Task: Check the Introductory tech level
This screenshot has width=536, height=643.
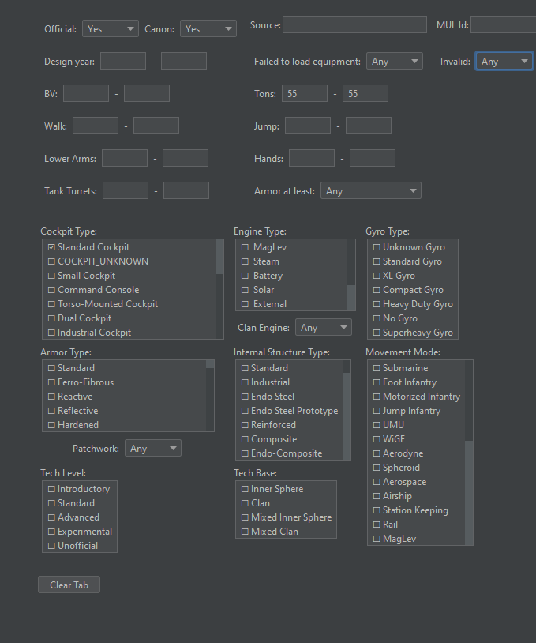Action: point(51,489)
